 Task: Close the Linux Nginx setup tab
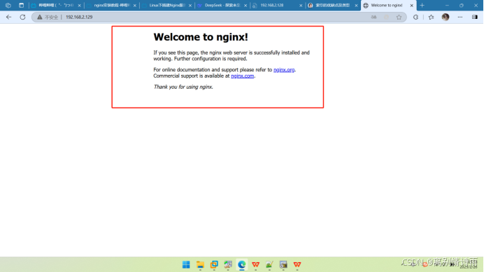(190, 6)
